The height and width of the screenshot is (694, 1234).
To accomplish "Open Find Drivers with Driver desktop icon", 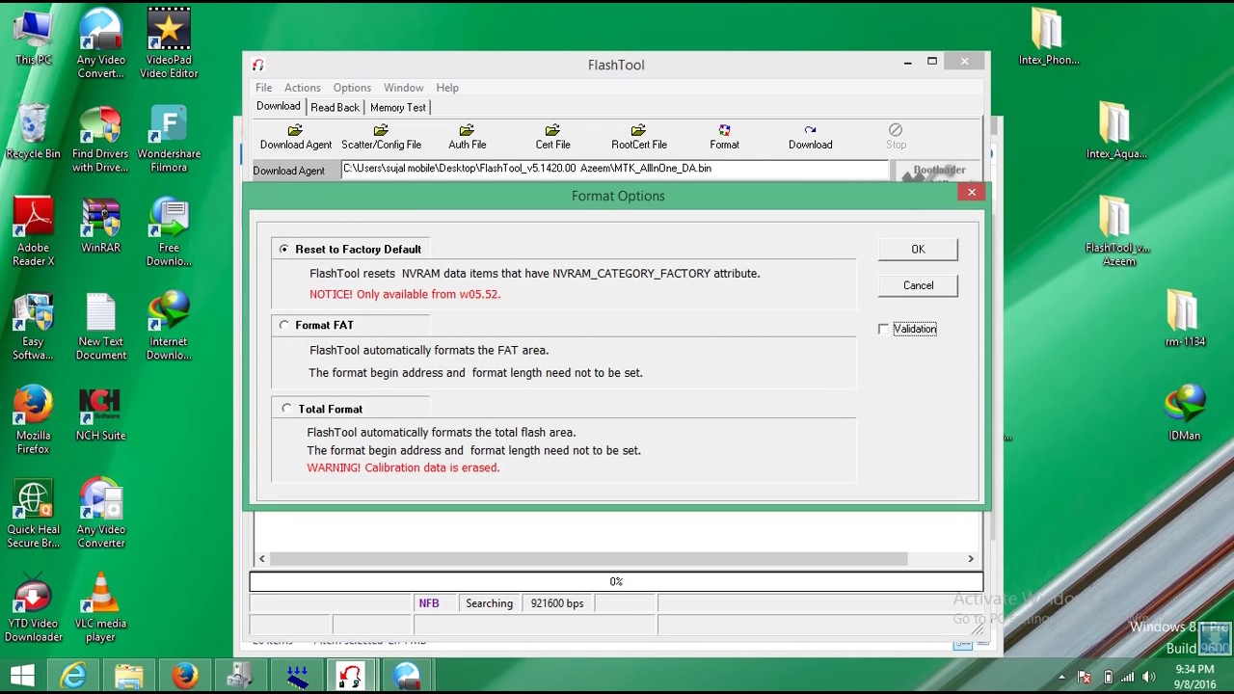I will point(101,139).
